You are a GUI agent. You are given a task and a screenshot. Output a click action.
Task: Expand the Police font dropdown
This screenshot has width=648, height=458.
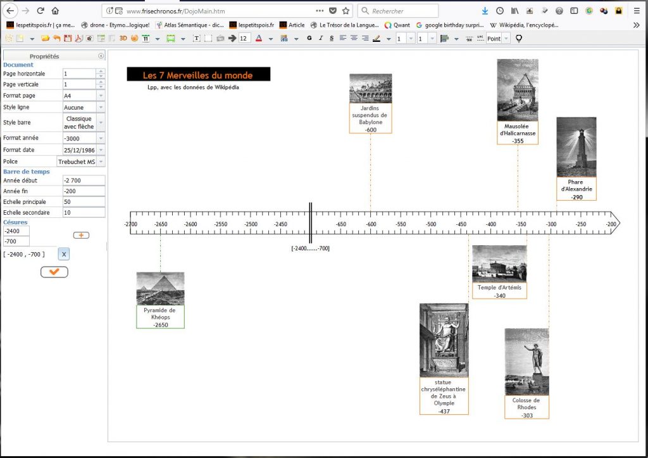[x=101, y=162]
